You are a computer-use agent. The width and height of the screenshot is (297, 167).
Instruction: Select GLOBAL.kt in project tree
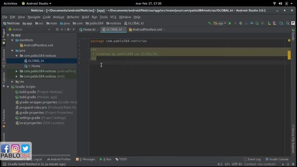34,61
